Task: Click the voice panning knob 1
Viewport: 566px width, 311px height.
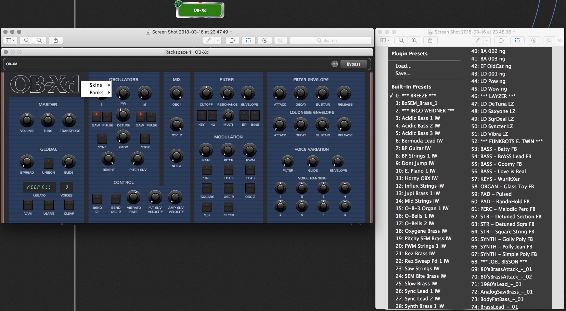Action: coord(281,188)
